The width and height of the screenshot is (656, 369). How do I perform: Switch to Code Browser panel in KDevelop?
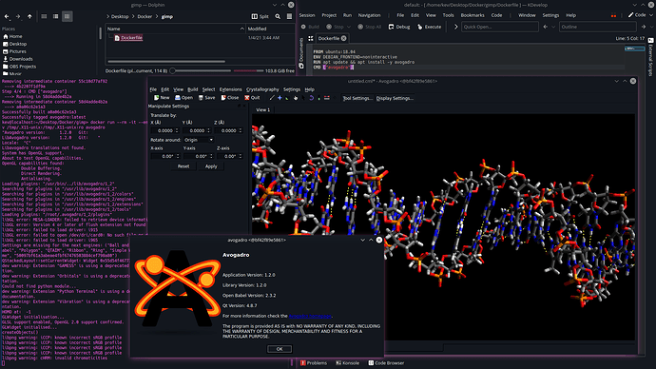[x=386, y=362]
